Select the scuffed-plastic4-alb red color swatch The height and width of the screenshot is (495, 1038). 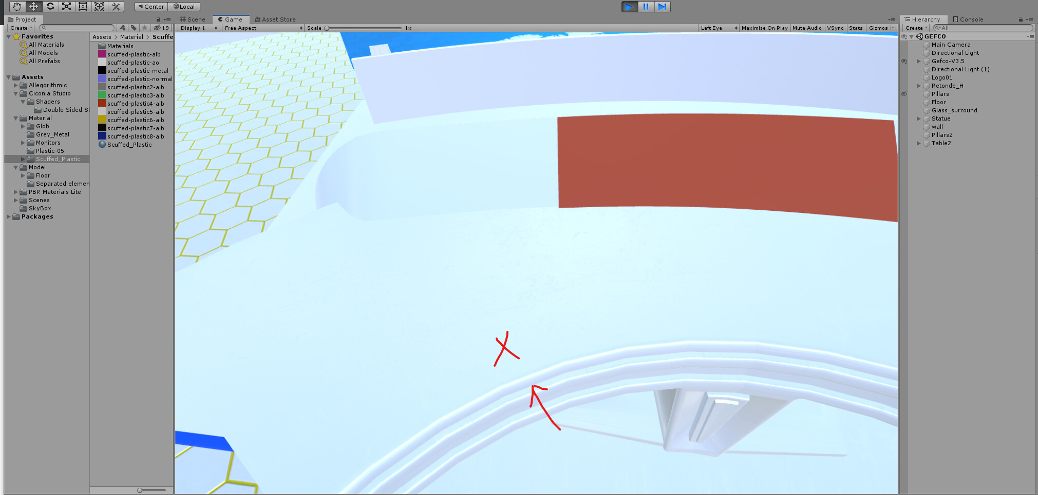101,103
